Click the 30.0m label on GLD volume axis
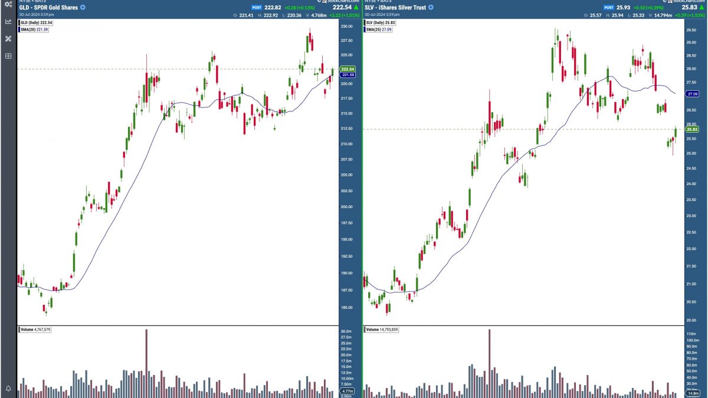This screenshot has width=708, height=398. coord(347,331)
